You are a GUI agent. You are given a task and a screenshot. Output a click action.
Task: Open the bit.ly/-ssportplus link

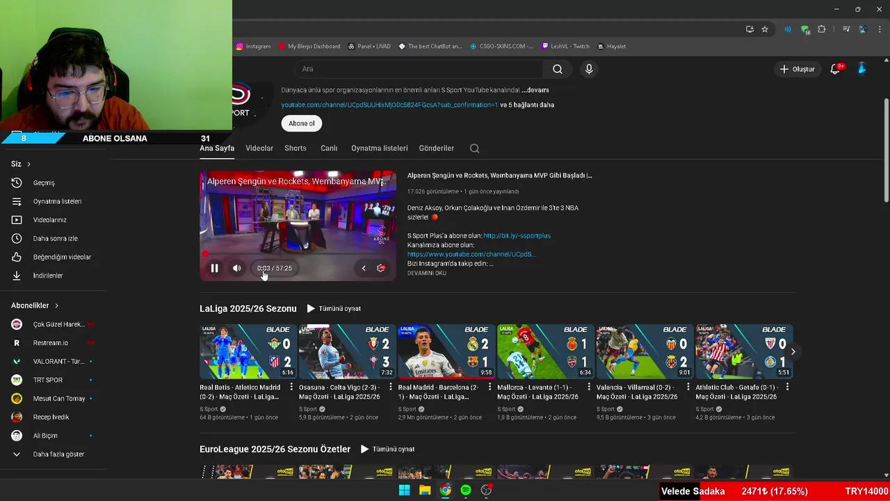coord(517,236)
